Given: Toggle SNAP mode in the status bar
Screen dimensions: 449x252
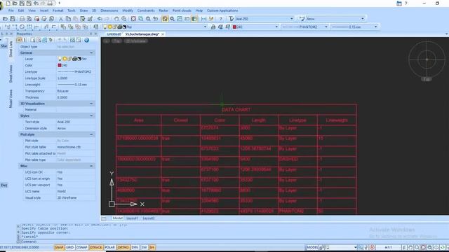Looking at the screenshot, I should click(59, 247).
